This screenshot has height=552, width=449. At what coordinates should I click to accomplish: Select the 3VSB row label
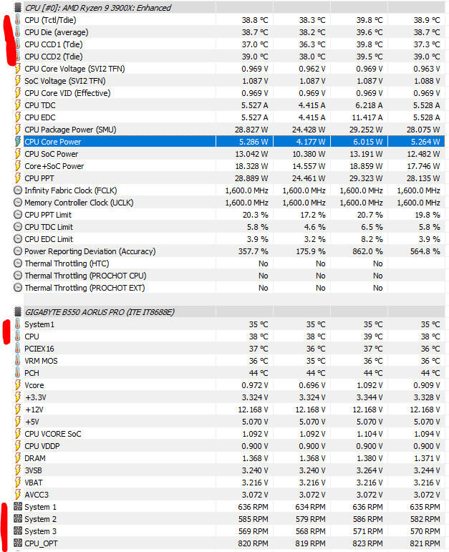click(34, 470)
